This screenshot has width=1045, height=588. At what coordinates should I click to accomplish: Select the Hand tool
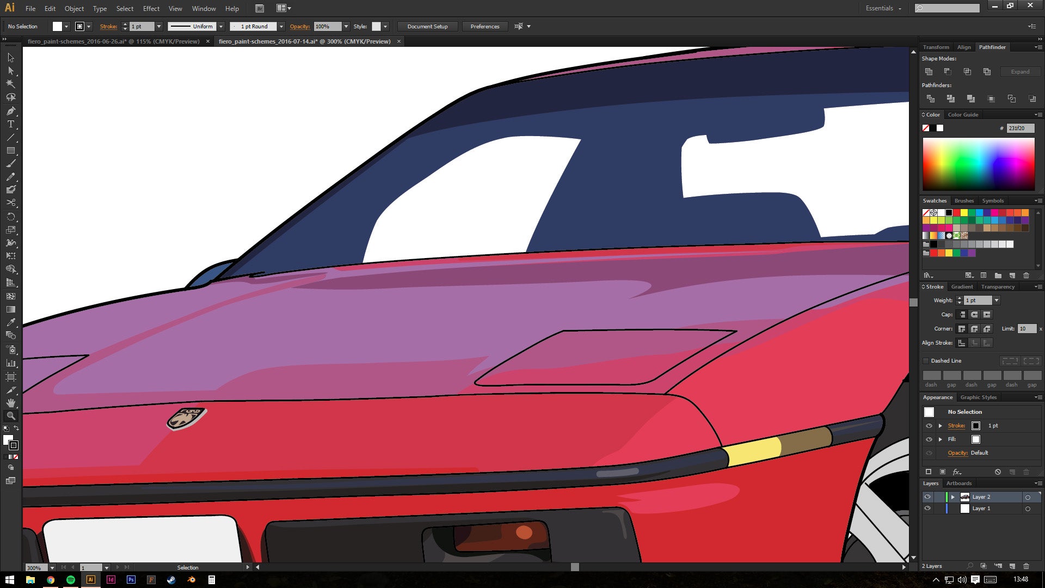(x=11, y=403)
